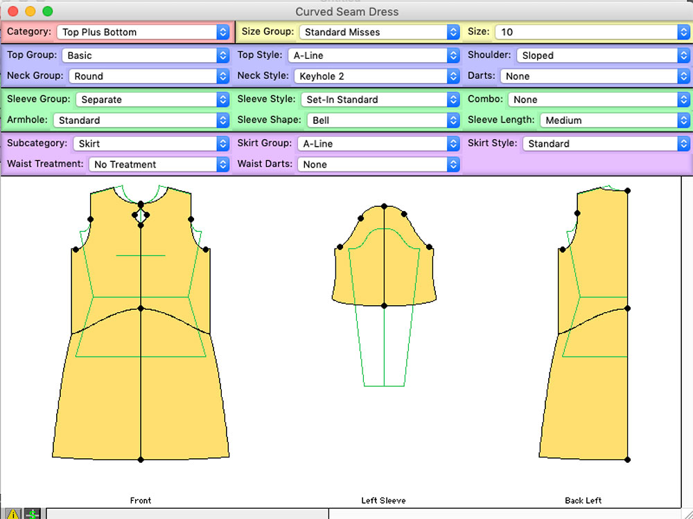Open the Sleeve Shape Bell dropdown
This screenshot has height=519, width=693.
[x=384, y=120]
